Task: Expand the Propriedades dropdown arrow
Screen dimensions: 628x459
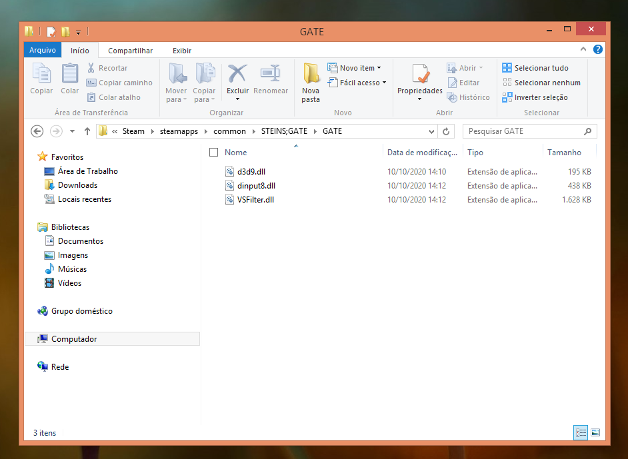Action: pos(420,99)
